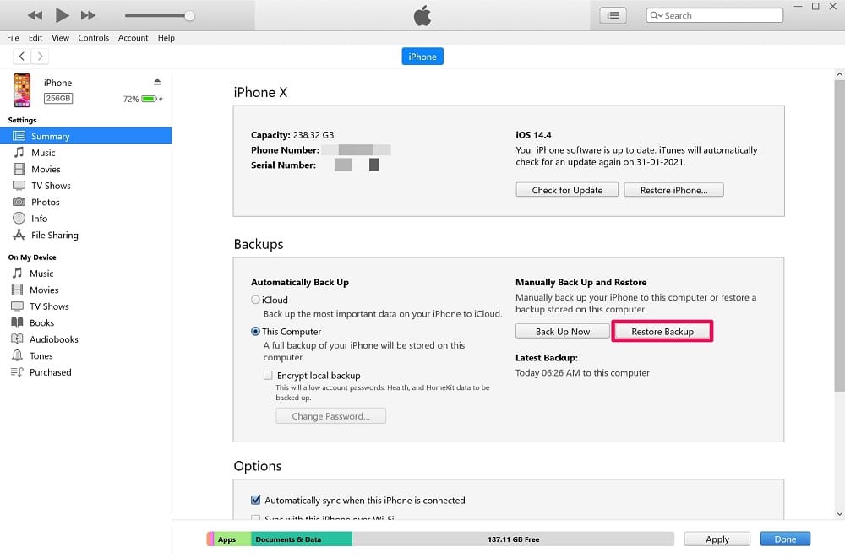This screenshot has width=845, height=558.
Task: Open the View menu
Action: click(60, 38)
